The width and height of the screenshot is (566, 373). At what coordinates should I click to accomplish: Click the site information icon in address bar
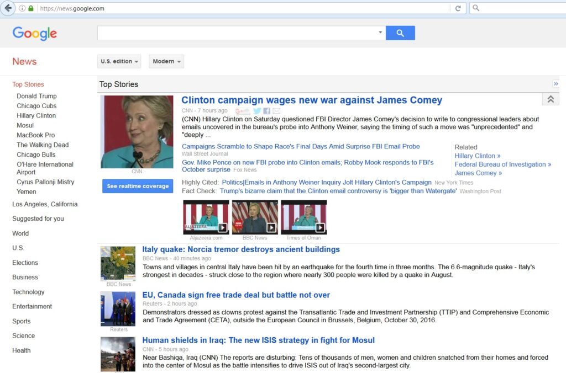[x=22, y=8]
